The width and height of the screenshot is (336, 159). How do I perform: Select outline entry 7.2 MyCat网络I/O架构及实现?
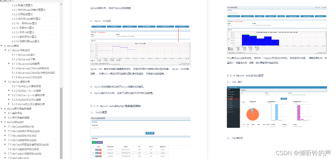click(24, 131)
